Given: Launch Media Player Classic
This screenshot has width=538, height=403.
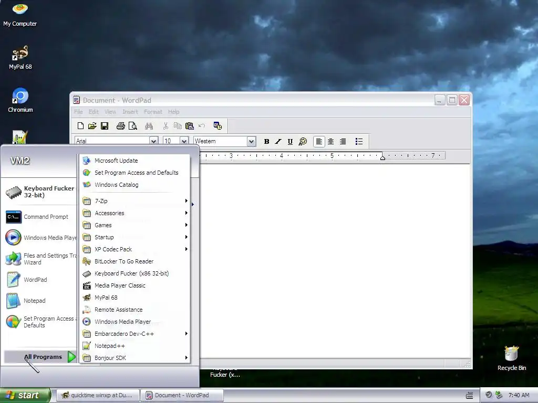Looking at the screenshot, I should (x=134, y=285).
